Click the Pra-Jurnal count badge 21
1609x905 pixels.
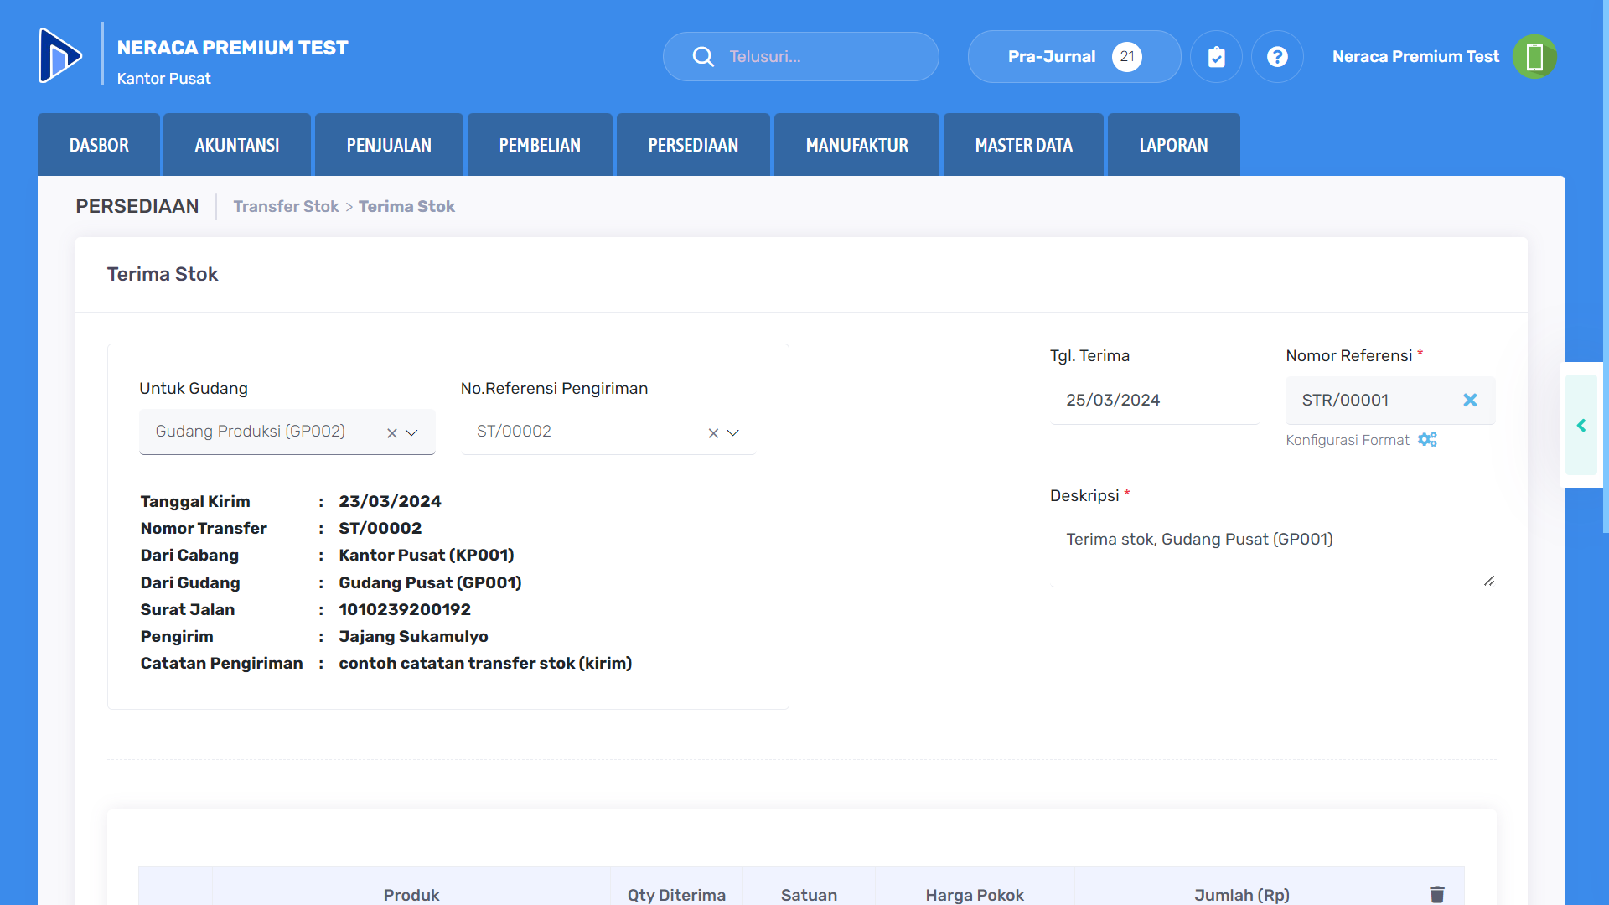tap(1127, 57)
